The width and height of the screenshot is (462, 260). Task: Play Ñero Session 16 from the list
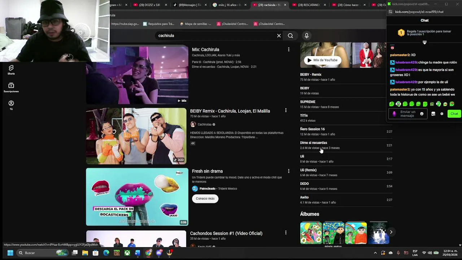346,131
